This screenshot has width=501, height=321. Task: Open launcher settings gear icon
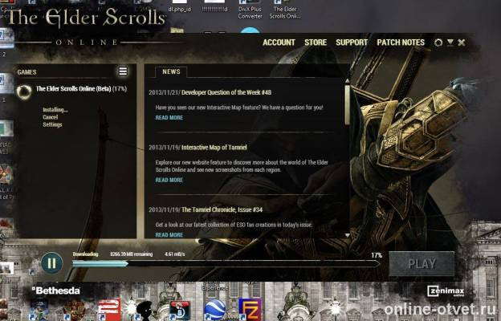point(438,43)
